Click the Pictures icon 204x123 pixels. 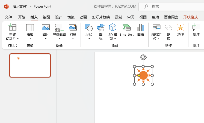46,27
